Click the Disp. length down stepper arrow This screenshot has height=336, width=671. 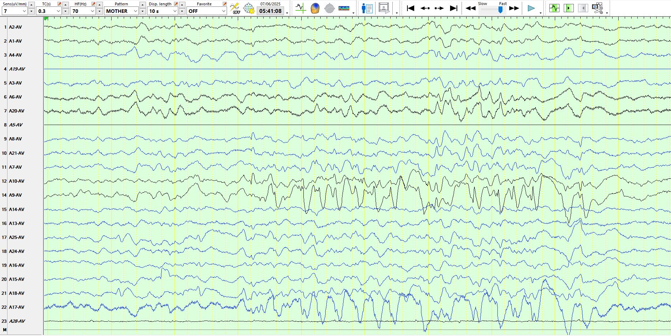[x=182, y=11]
